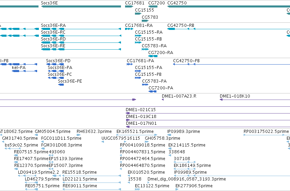Select feature 307108
Image resolution: width=290 pixels, height=191 pixels.
coord(182,159)
